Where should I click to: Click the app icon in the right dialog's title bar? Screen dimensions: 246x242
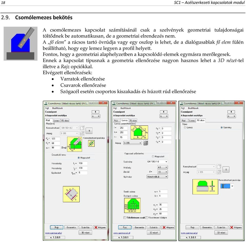pyautogui.click(x=182, y=103)
